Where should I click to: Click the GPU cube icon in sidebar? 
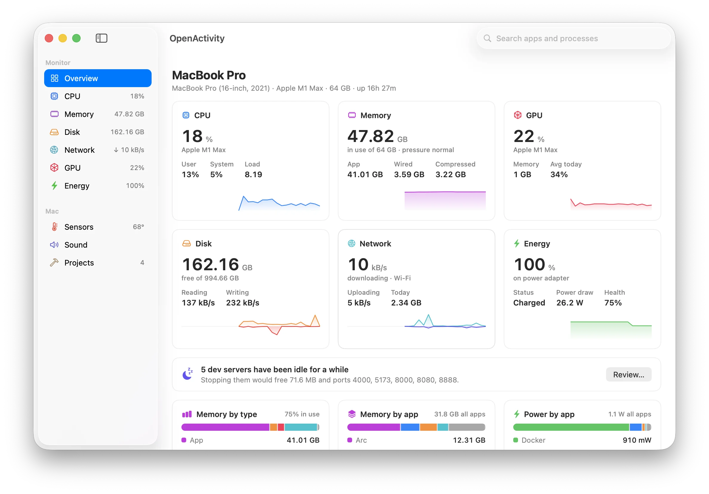coord(54,168)
